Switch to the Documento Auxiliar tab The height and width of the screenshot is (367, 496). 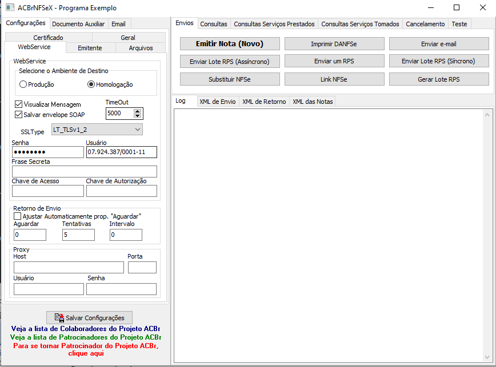click(78, 24)
